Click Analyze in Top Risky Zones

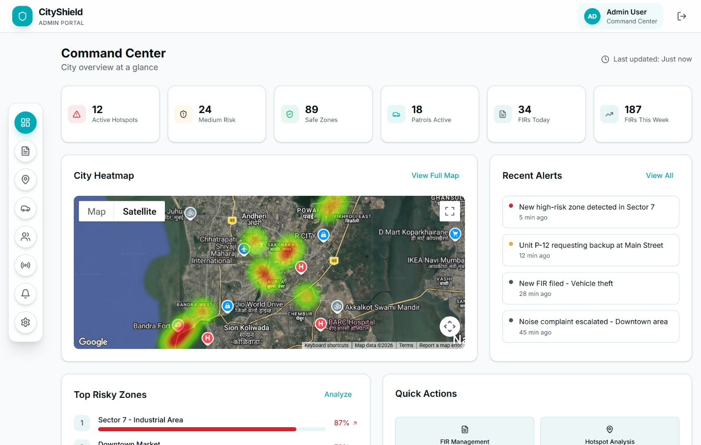(x=338, y=394)
